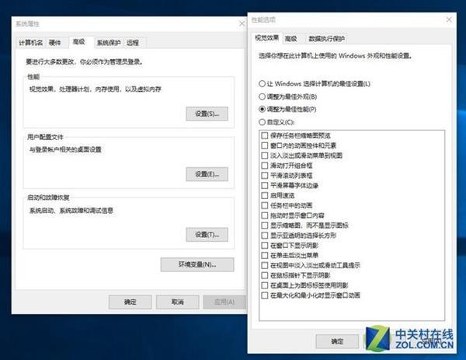Open the 系统保护 tab
The height and width of the screenshot is (360, 466).
coord(108,43)
